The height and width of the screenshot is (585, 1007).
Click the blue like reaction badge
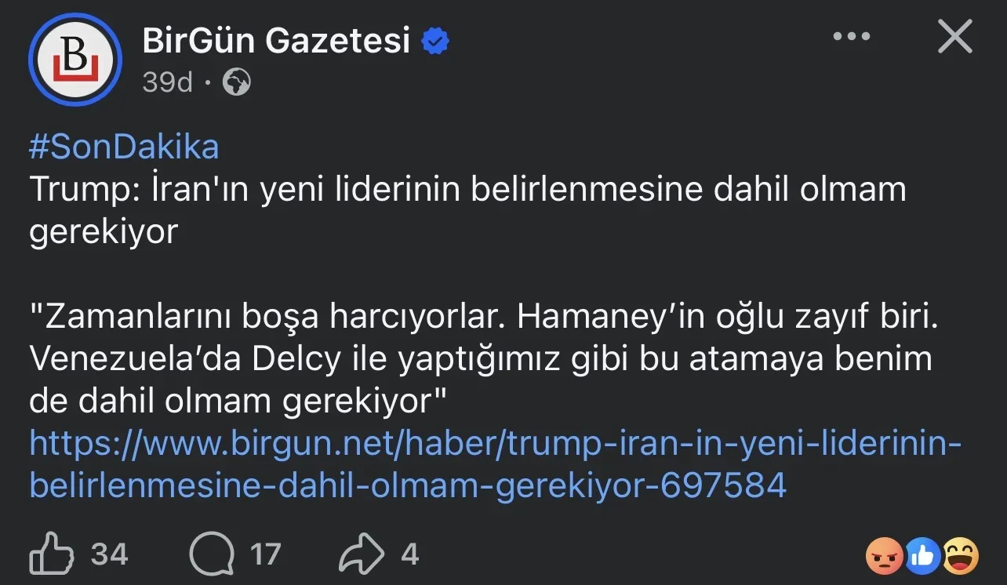(x=923, y=557)
